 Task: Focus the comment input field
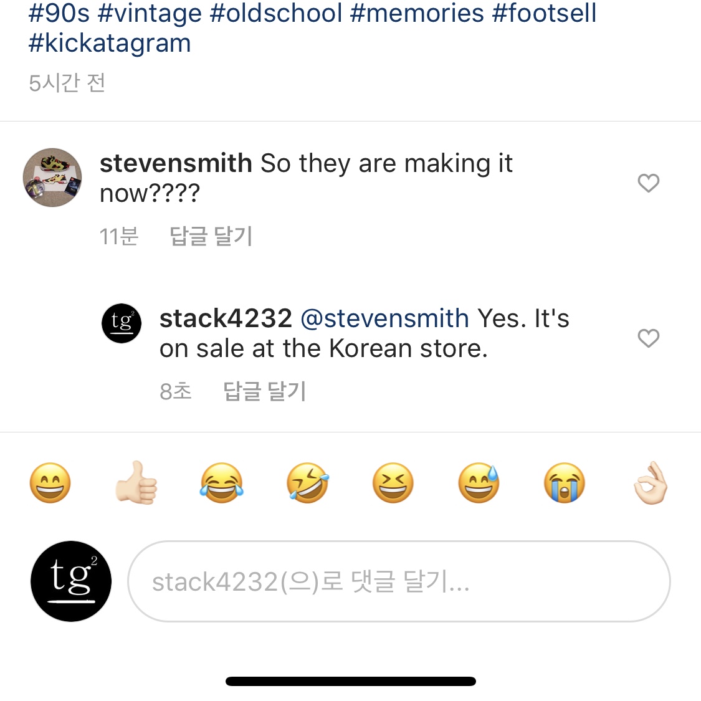click(399, 581)
